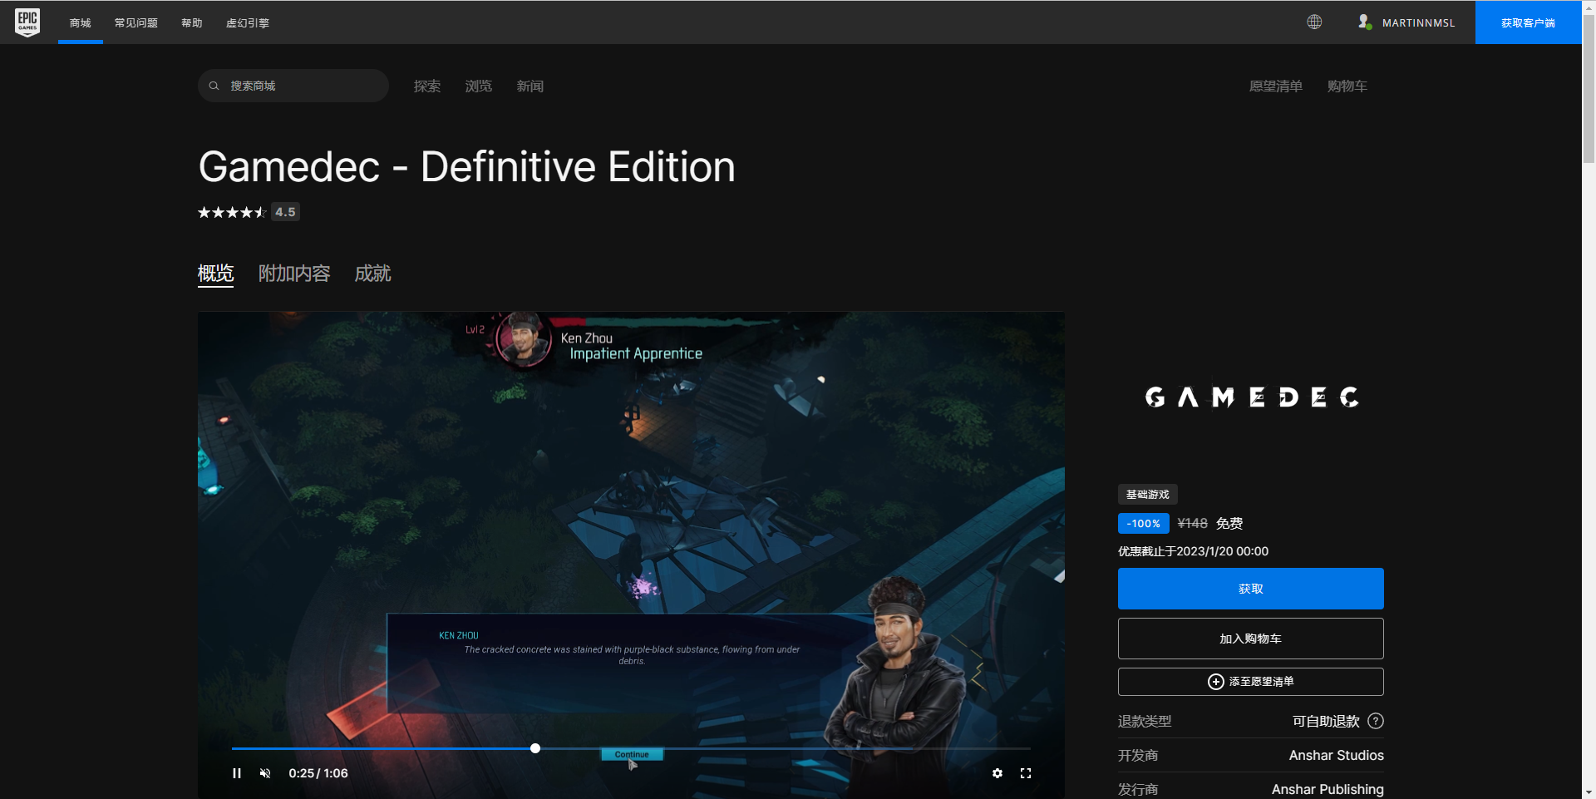This screenshot has width=1596, height=799.
Task: Open video settings gear
Action: pyautogui.click(x=997, y=773)
